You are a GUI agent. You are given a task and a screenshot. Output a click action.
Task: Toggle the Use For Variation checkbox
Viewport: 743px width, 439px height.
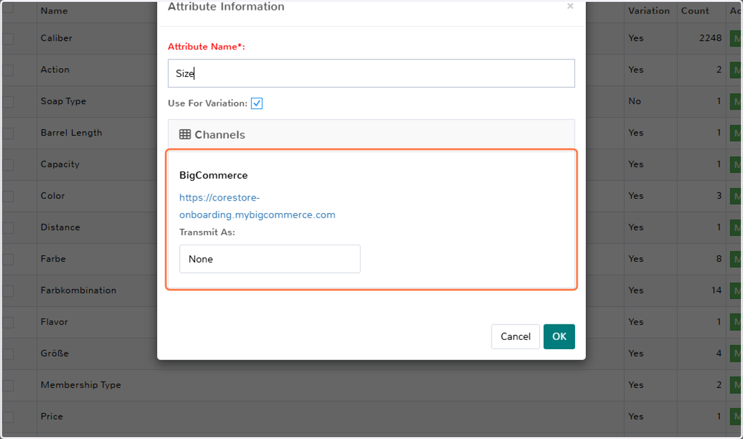point(257,103)
